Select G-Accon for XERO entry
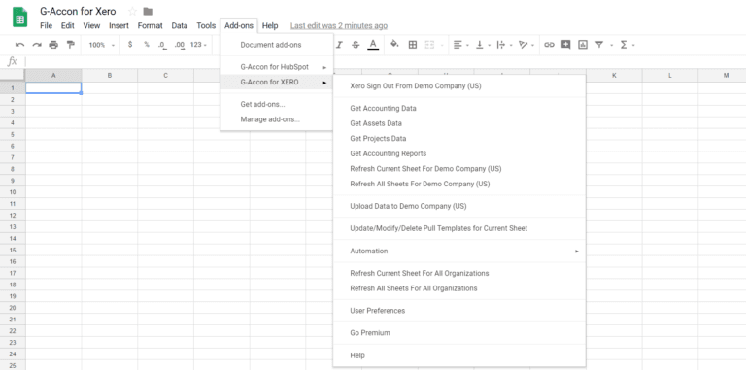The image size is (746, 370). click(x=277, y=82)
